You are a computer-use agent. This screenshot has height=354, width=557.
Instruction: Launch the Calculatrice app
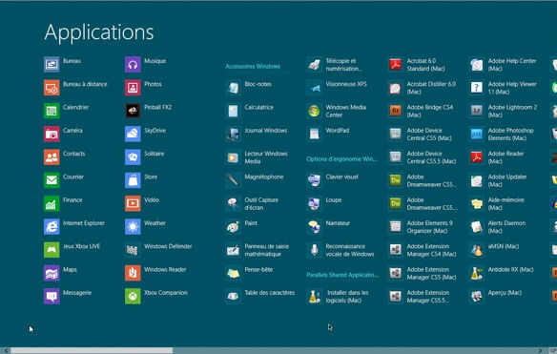click(233, 111)
